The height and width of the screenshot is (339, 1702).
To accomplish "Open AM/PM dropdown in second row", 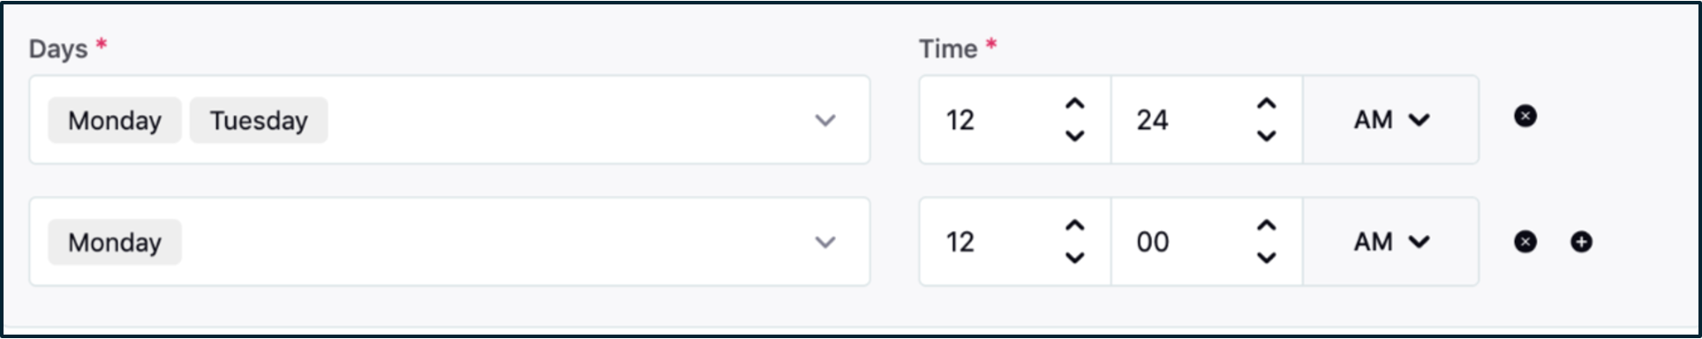I will [x=1390, y=241].
